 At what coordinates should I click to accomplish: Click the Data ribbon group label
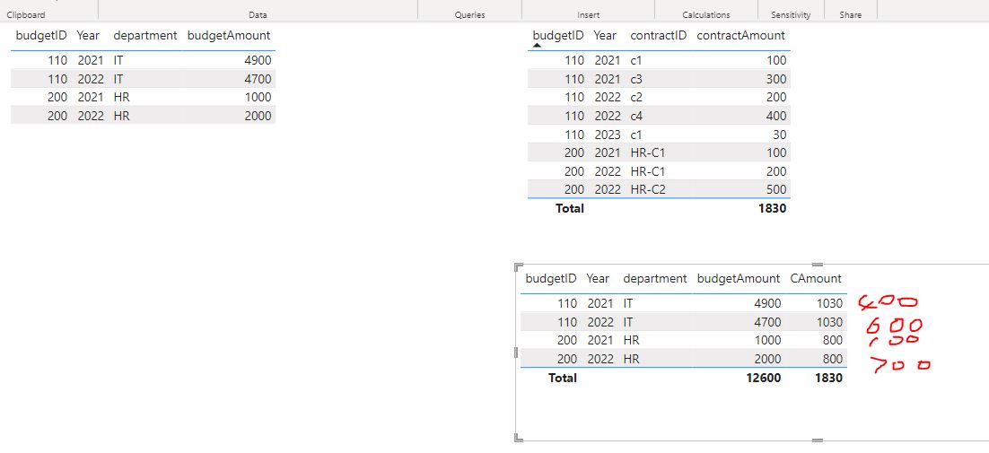click(258, 14)
